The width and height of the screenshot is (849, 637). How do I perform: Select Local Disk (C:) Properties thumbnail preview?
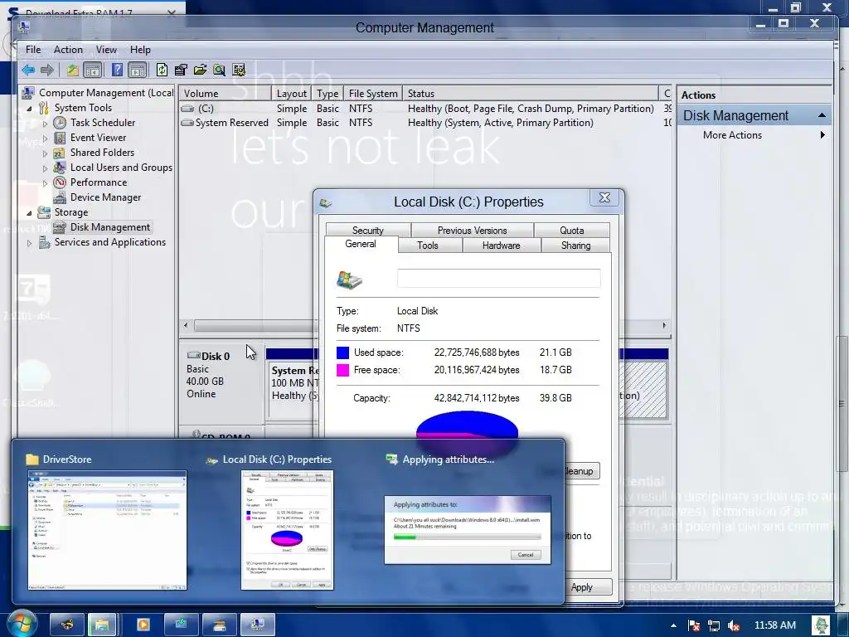point(287,530)
